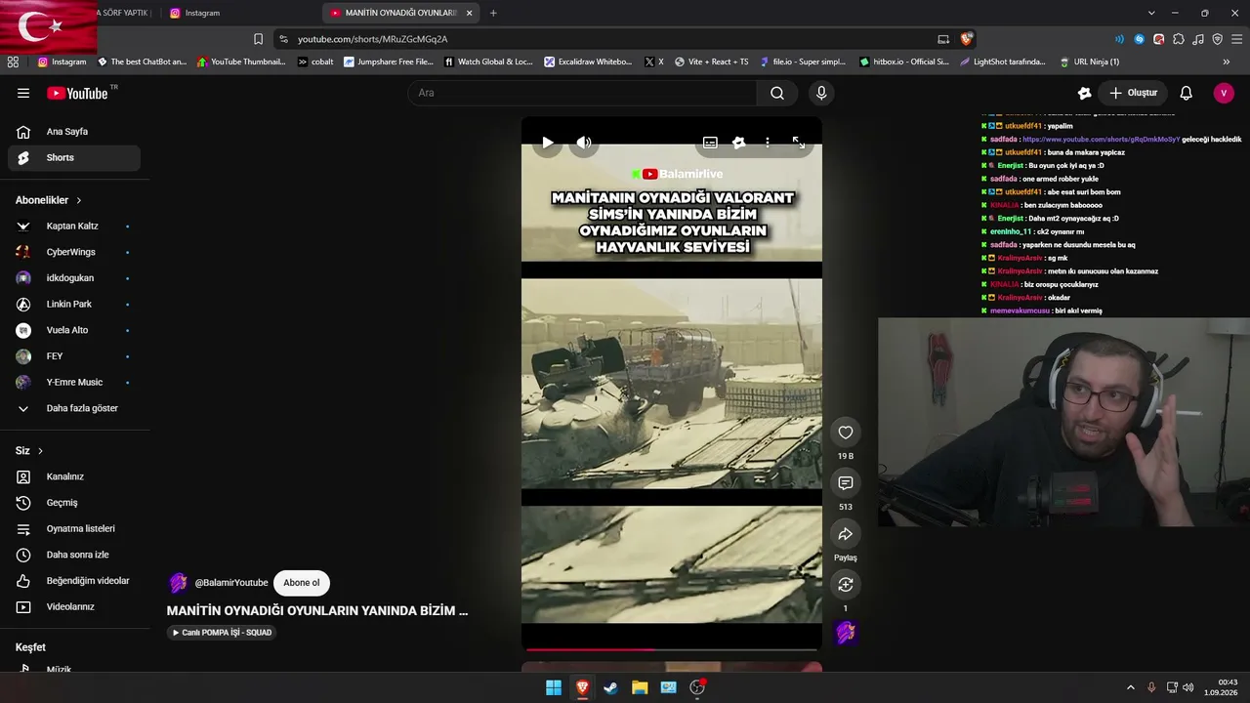Open the Windows Start menu
The width and height of the screenshot is (1250, 703).
coord(554,687)
